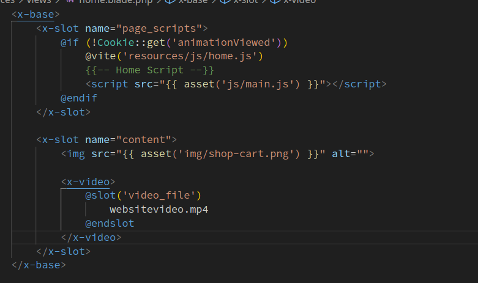Click the Home Script blade comment
The height and width of the screenshot is (283, 478).
coord(149,70)
